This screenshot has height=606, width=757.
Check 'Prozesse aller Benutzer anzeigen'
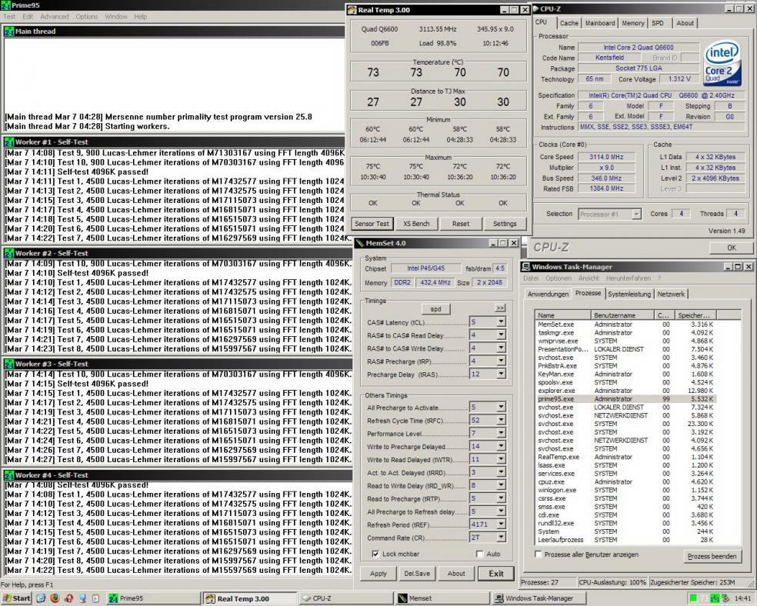(539, 554)
